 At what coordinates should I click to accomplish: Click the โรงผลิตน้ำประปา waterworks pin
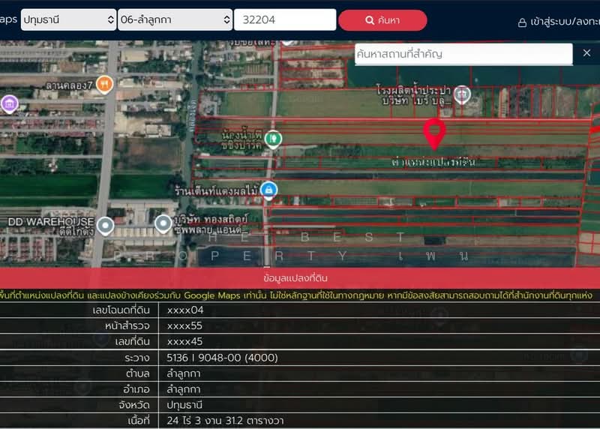tap(462, 94)
